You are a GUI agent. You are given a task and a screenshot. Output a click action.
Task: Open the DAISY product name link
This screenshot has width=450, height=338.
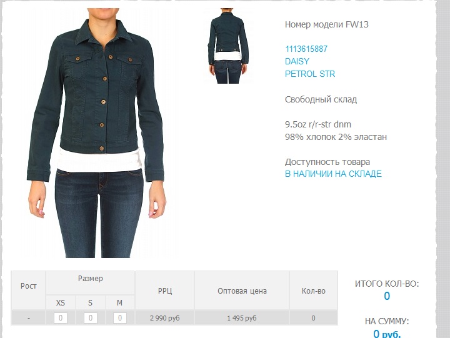click(297, 61)
